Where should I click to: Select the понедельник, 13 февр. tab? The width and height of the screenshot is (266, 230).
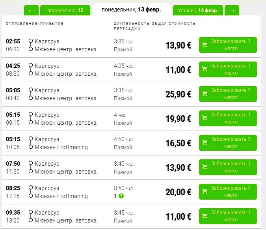point(131,9)
